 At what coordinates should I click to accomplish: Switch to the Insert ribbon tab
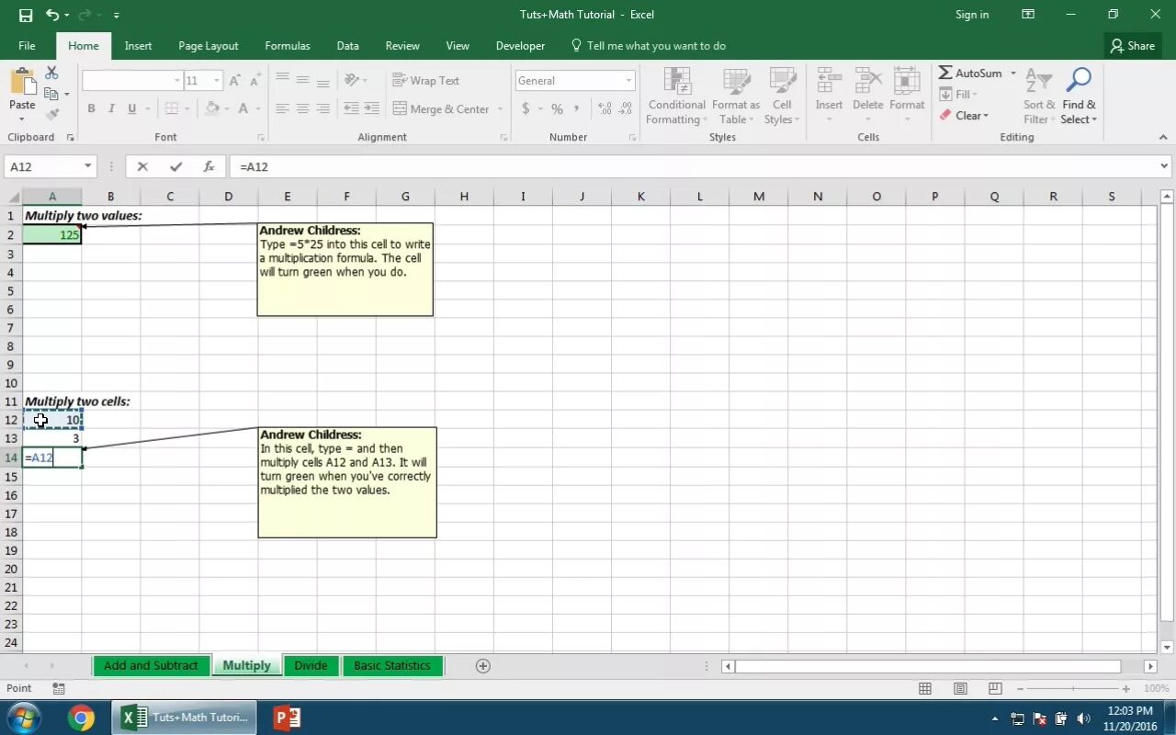coord(139,46)
